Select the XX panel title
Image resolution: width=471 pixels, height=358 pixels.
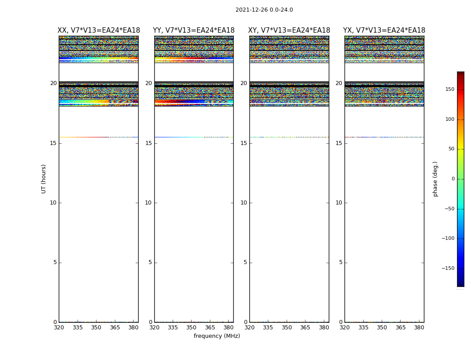[98, 30]
